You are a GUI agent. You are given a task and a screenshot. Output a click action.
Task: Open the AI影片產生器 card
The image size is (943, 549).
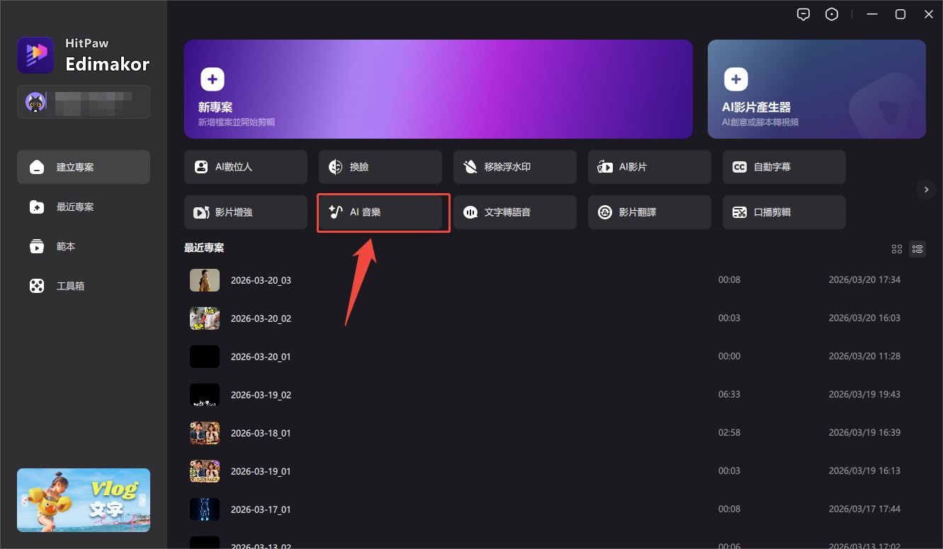pyautogui.click(x=816, y=88)
